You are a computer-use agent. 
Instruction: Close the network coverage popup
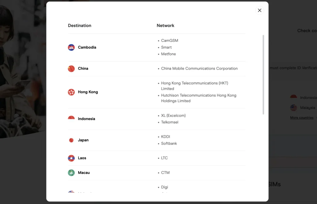259,10
